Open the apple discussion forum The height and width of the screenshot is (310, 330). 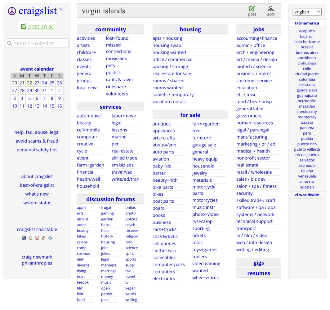coord(82,208)
